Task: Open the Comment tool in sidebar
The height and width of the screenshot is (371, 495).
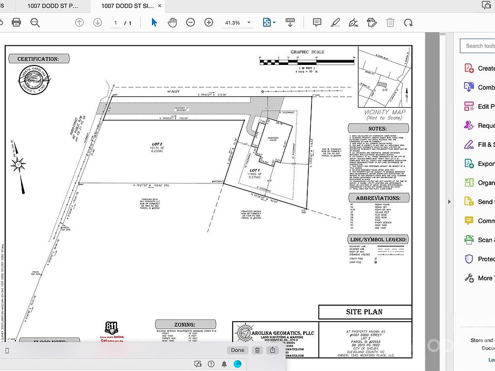Action: click(x=479, y=221)
